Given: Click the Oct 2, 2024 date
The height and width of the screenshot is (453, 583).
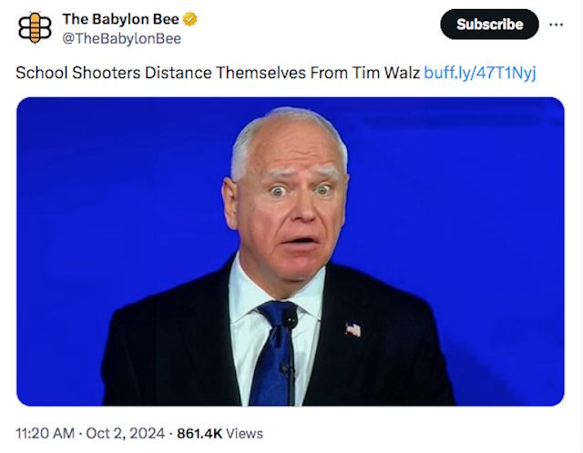Looking at the screenshot, I should (126, 433).
